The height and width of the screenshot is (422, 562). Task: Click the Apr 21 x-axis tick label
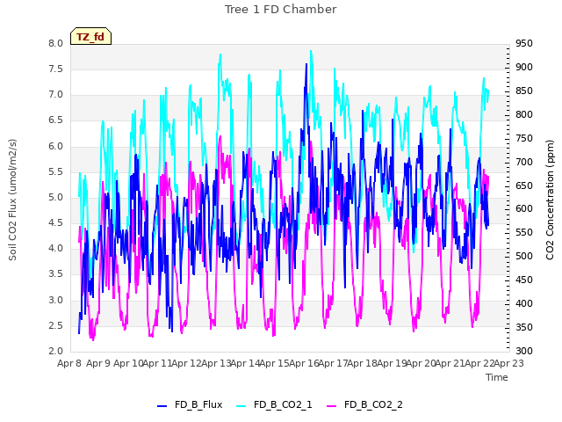pos(450,363)
